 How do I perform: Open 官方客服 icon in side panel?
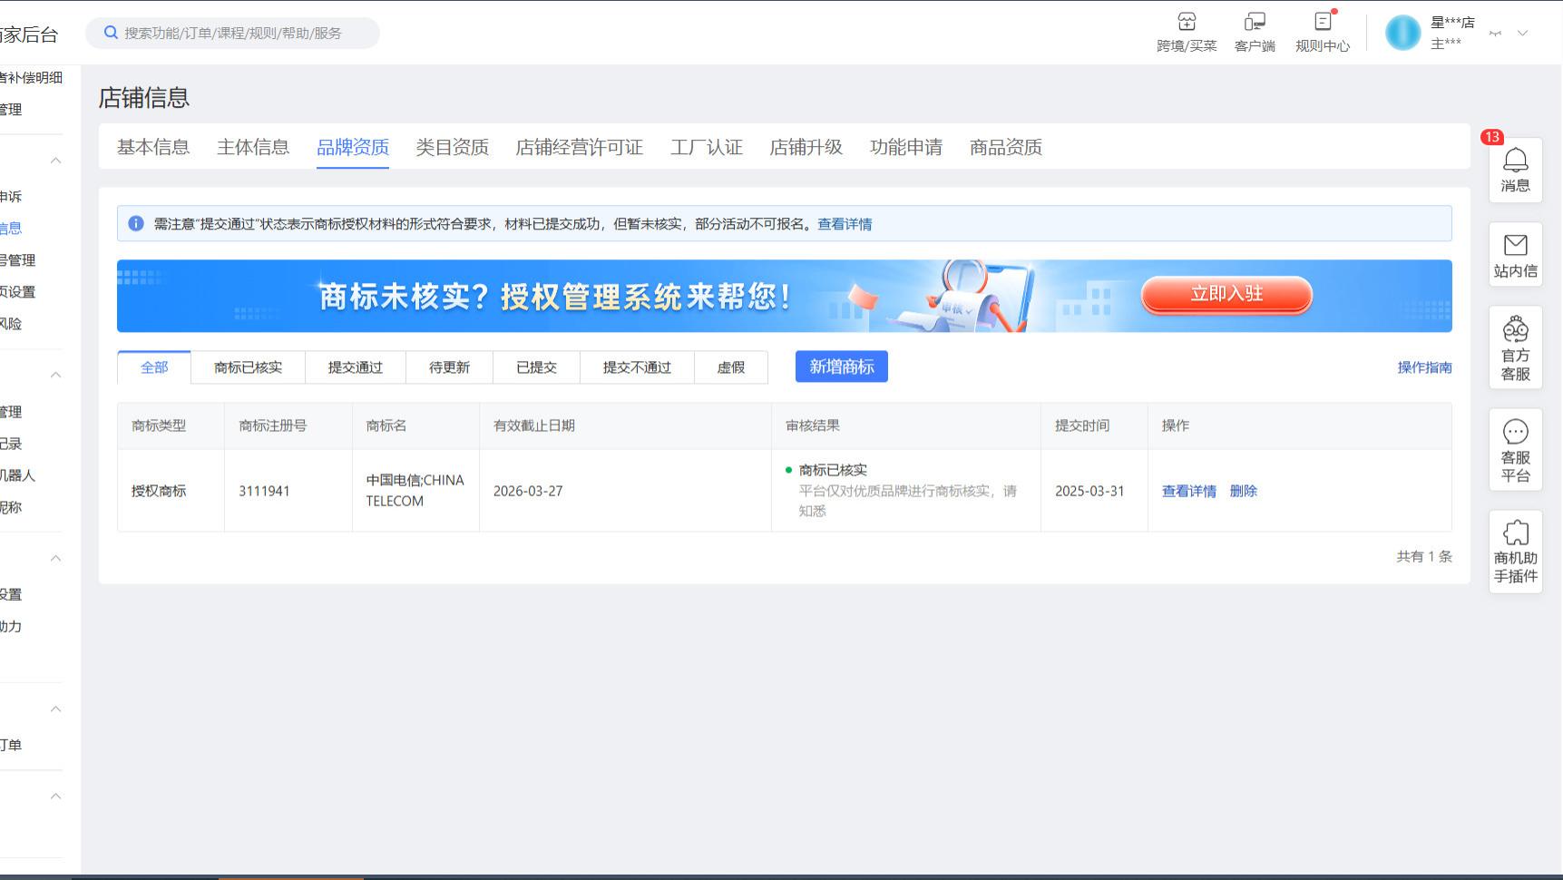[x=1515, y=347]
